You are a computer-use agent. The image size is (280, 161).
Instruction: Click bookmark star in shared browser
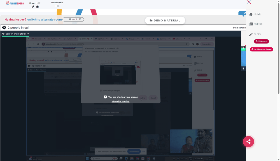pos(186,44)
